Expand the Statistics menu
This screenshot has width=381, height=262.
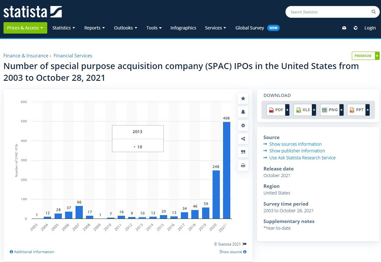(x=64, y=28)
